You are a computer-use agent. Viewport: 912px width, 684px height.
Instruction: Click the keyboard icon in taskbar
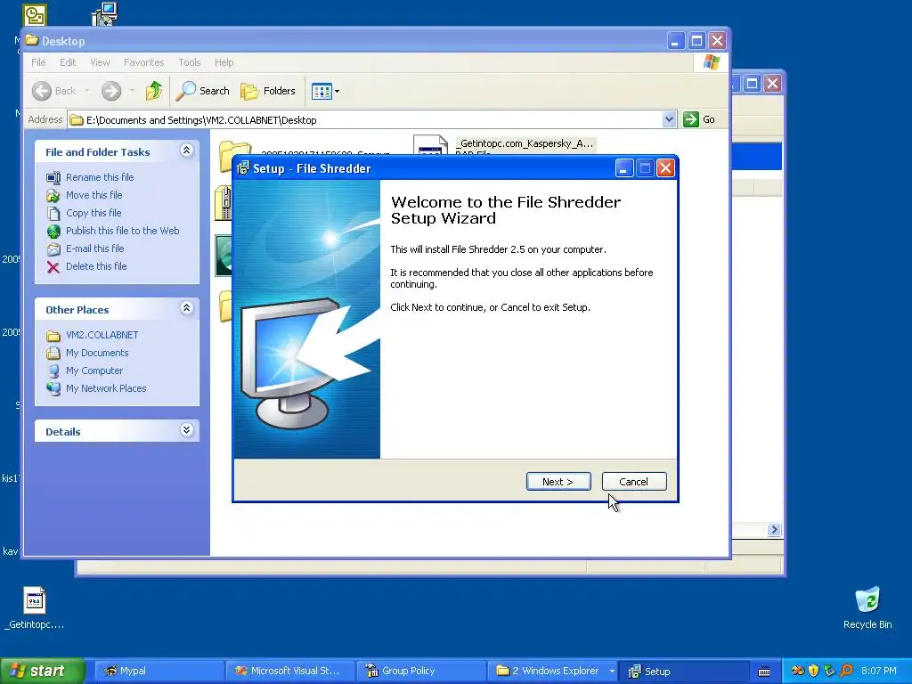pos(764,672)
